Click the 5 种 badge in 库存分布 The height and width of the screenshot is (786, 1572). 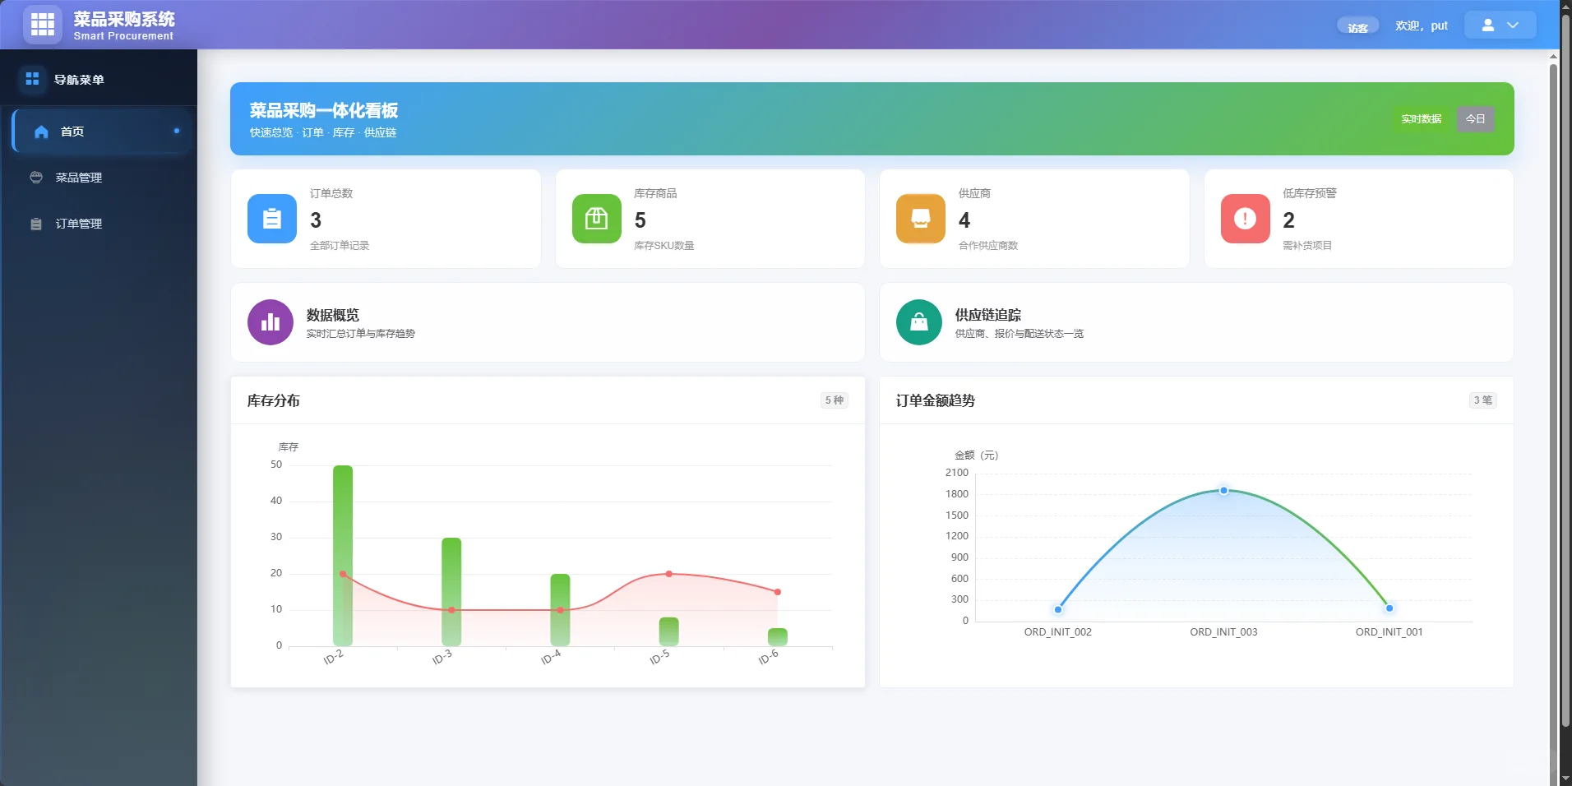tap(835, 400)
